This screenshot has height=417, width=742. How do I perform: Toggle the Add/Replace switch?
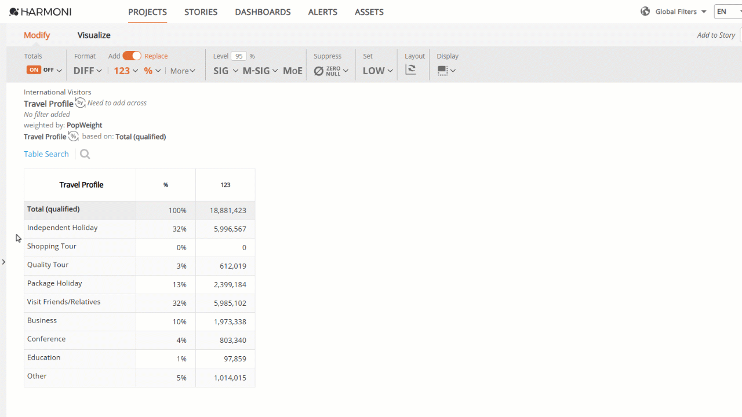[132, 56]
